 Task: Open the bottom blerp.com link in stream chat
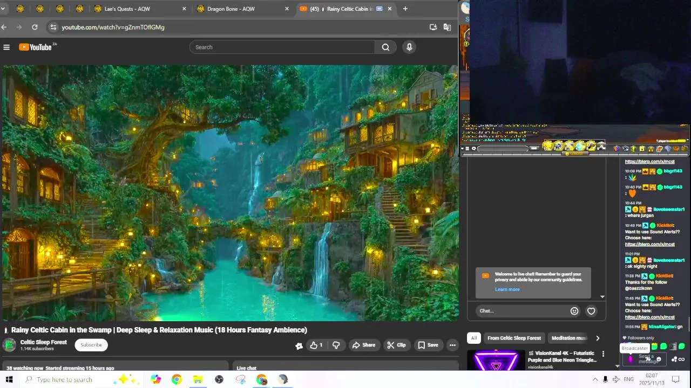[649, 317]
